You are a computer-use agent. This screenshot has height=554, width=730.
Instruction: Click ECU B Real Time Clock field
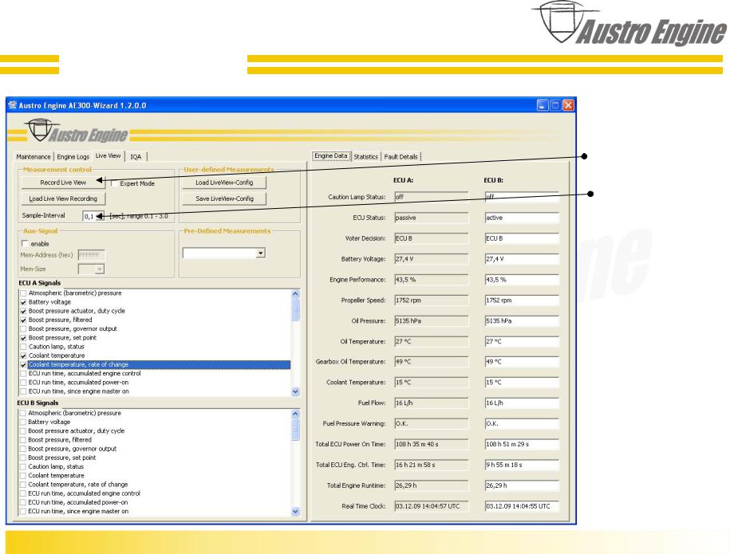(522, 506)
